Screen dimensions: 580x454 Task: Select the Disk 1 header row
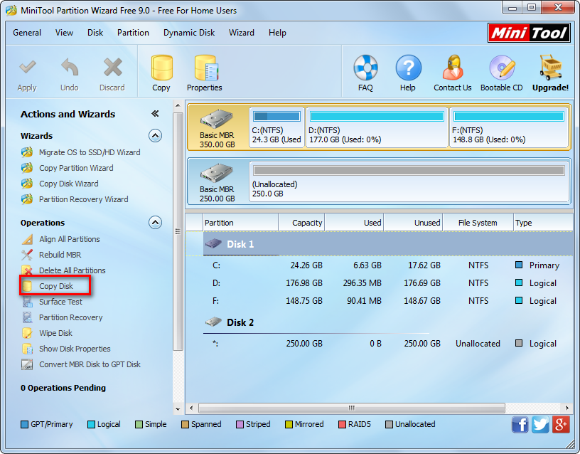380,244
